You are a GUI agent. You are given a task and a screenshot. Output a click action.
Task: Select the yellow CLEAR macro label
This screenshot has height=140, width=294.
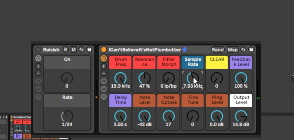tap(217, 62)
